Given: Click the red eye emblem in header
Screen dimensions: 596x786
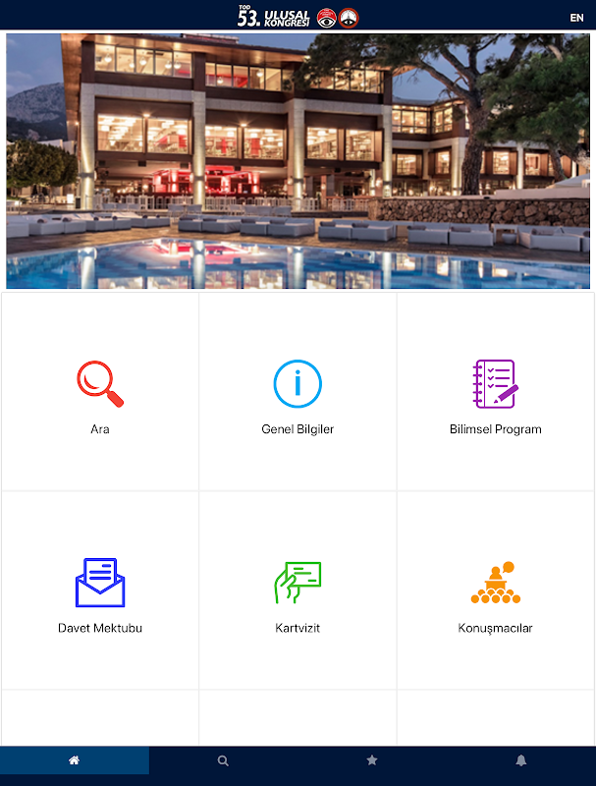Looking at the screenshot, I should tap(327, 18).
